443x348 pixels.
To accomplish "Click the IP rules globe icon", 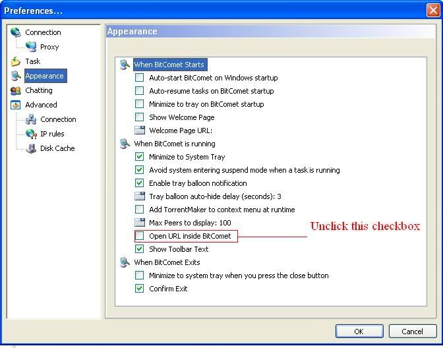I will tap(31, 134).
